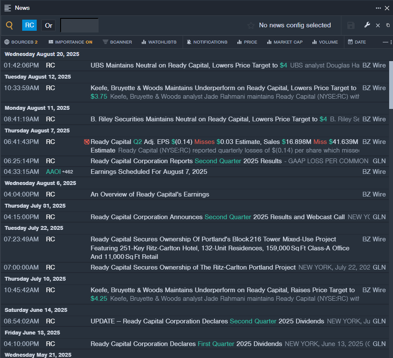Click RC ticker on the 01:42:06PM row
Image resolution: width=393 pixels, height=358 pixels.
pyautogui.click(x=50, y=65)
